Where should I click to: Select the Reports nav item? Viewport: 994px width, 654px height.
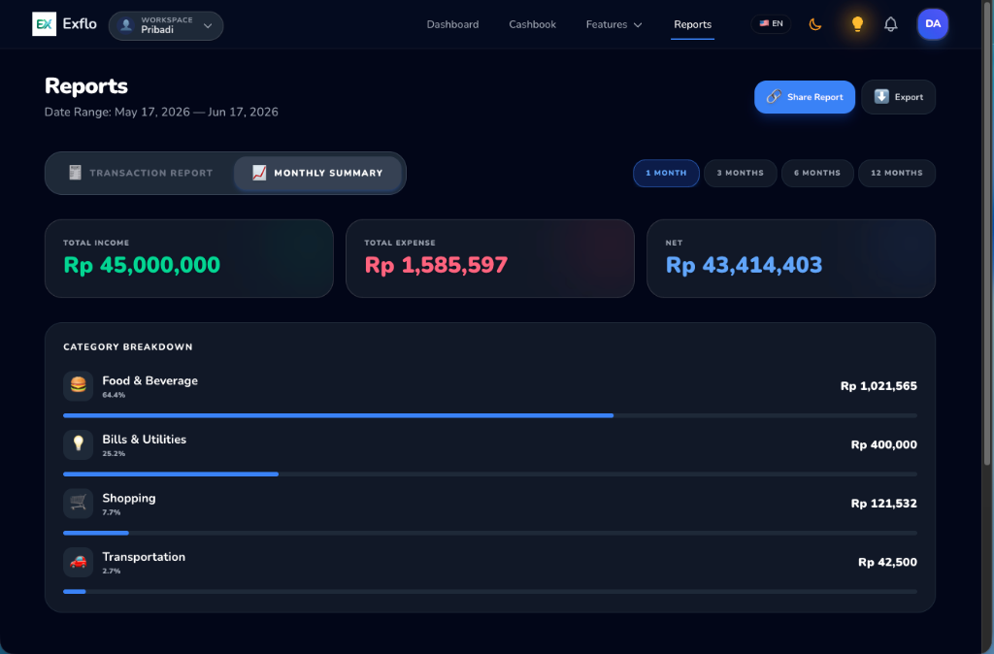692,24
